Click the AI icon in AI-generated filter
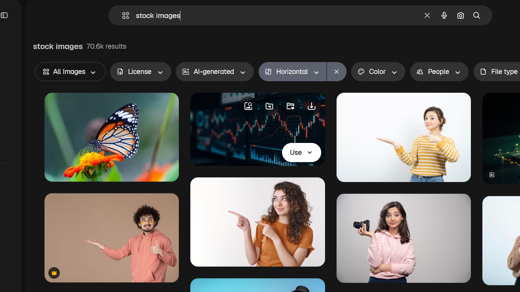 pyautogui.click(x=186, y=72)
